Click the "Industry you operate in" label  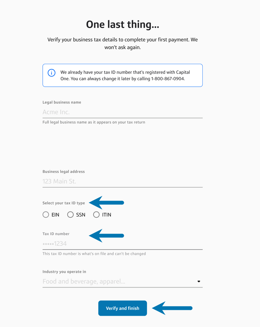click(x=64, y=272)
